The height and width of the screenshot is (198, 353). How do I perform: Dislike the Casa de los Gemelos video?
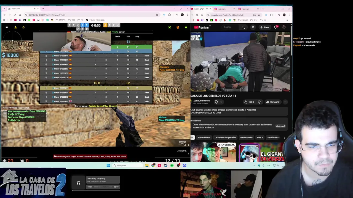pyautogui.click(x=259, y=102)
